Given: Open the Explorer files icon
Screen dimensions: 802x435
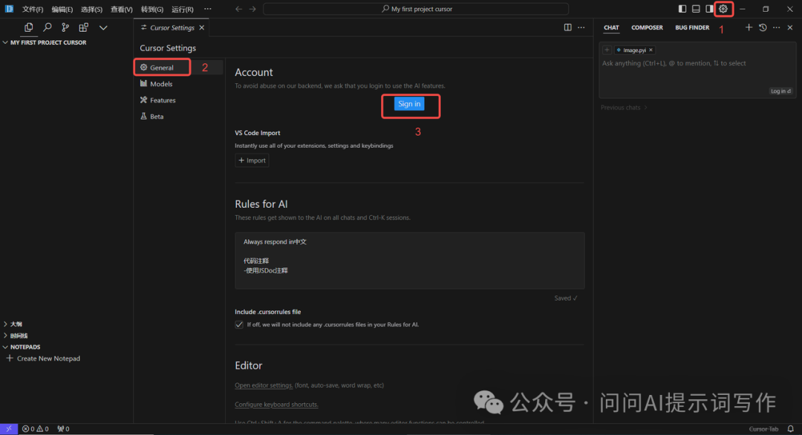Looking at the screenshot, I should 29,27.
